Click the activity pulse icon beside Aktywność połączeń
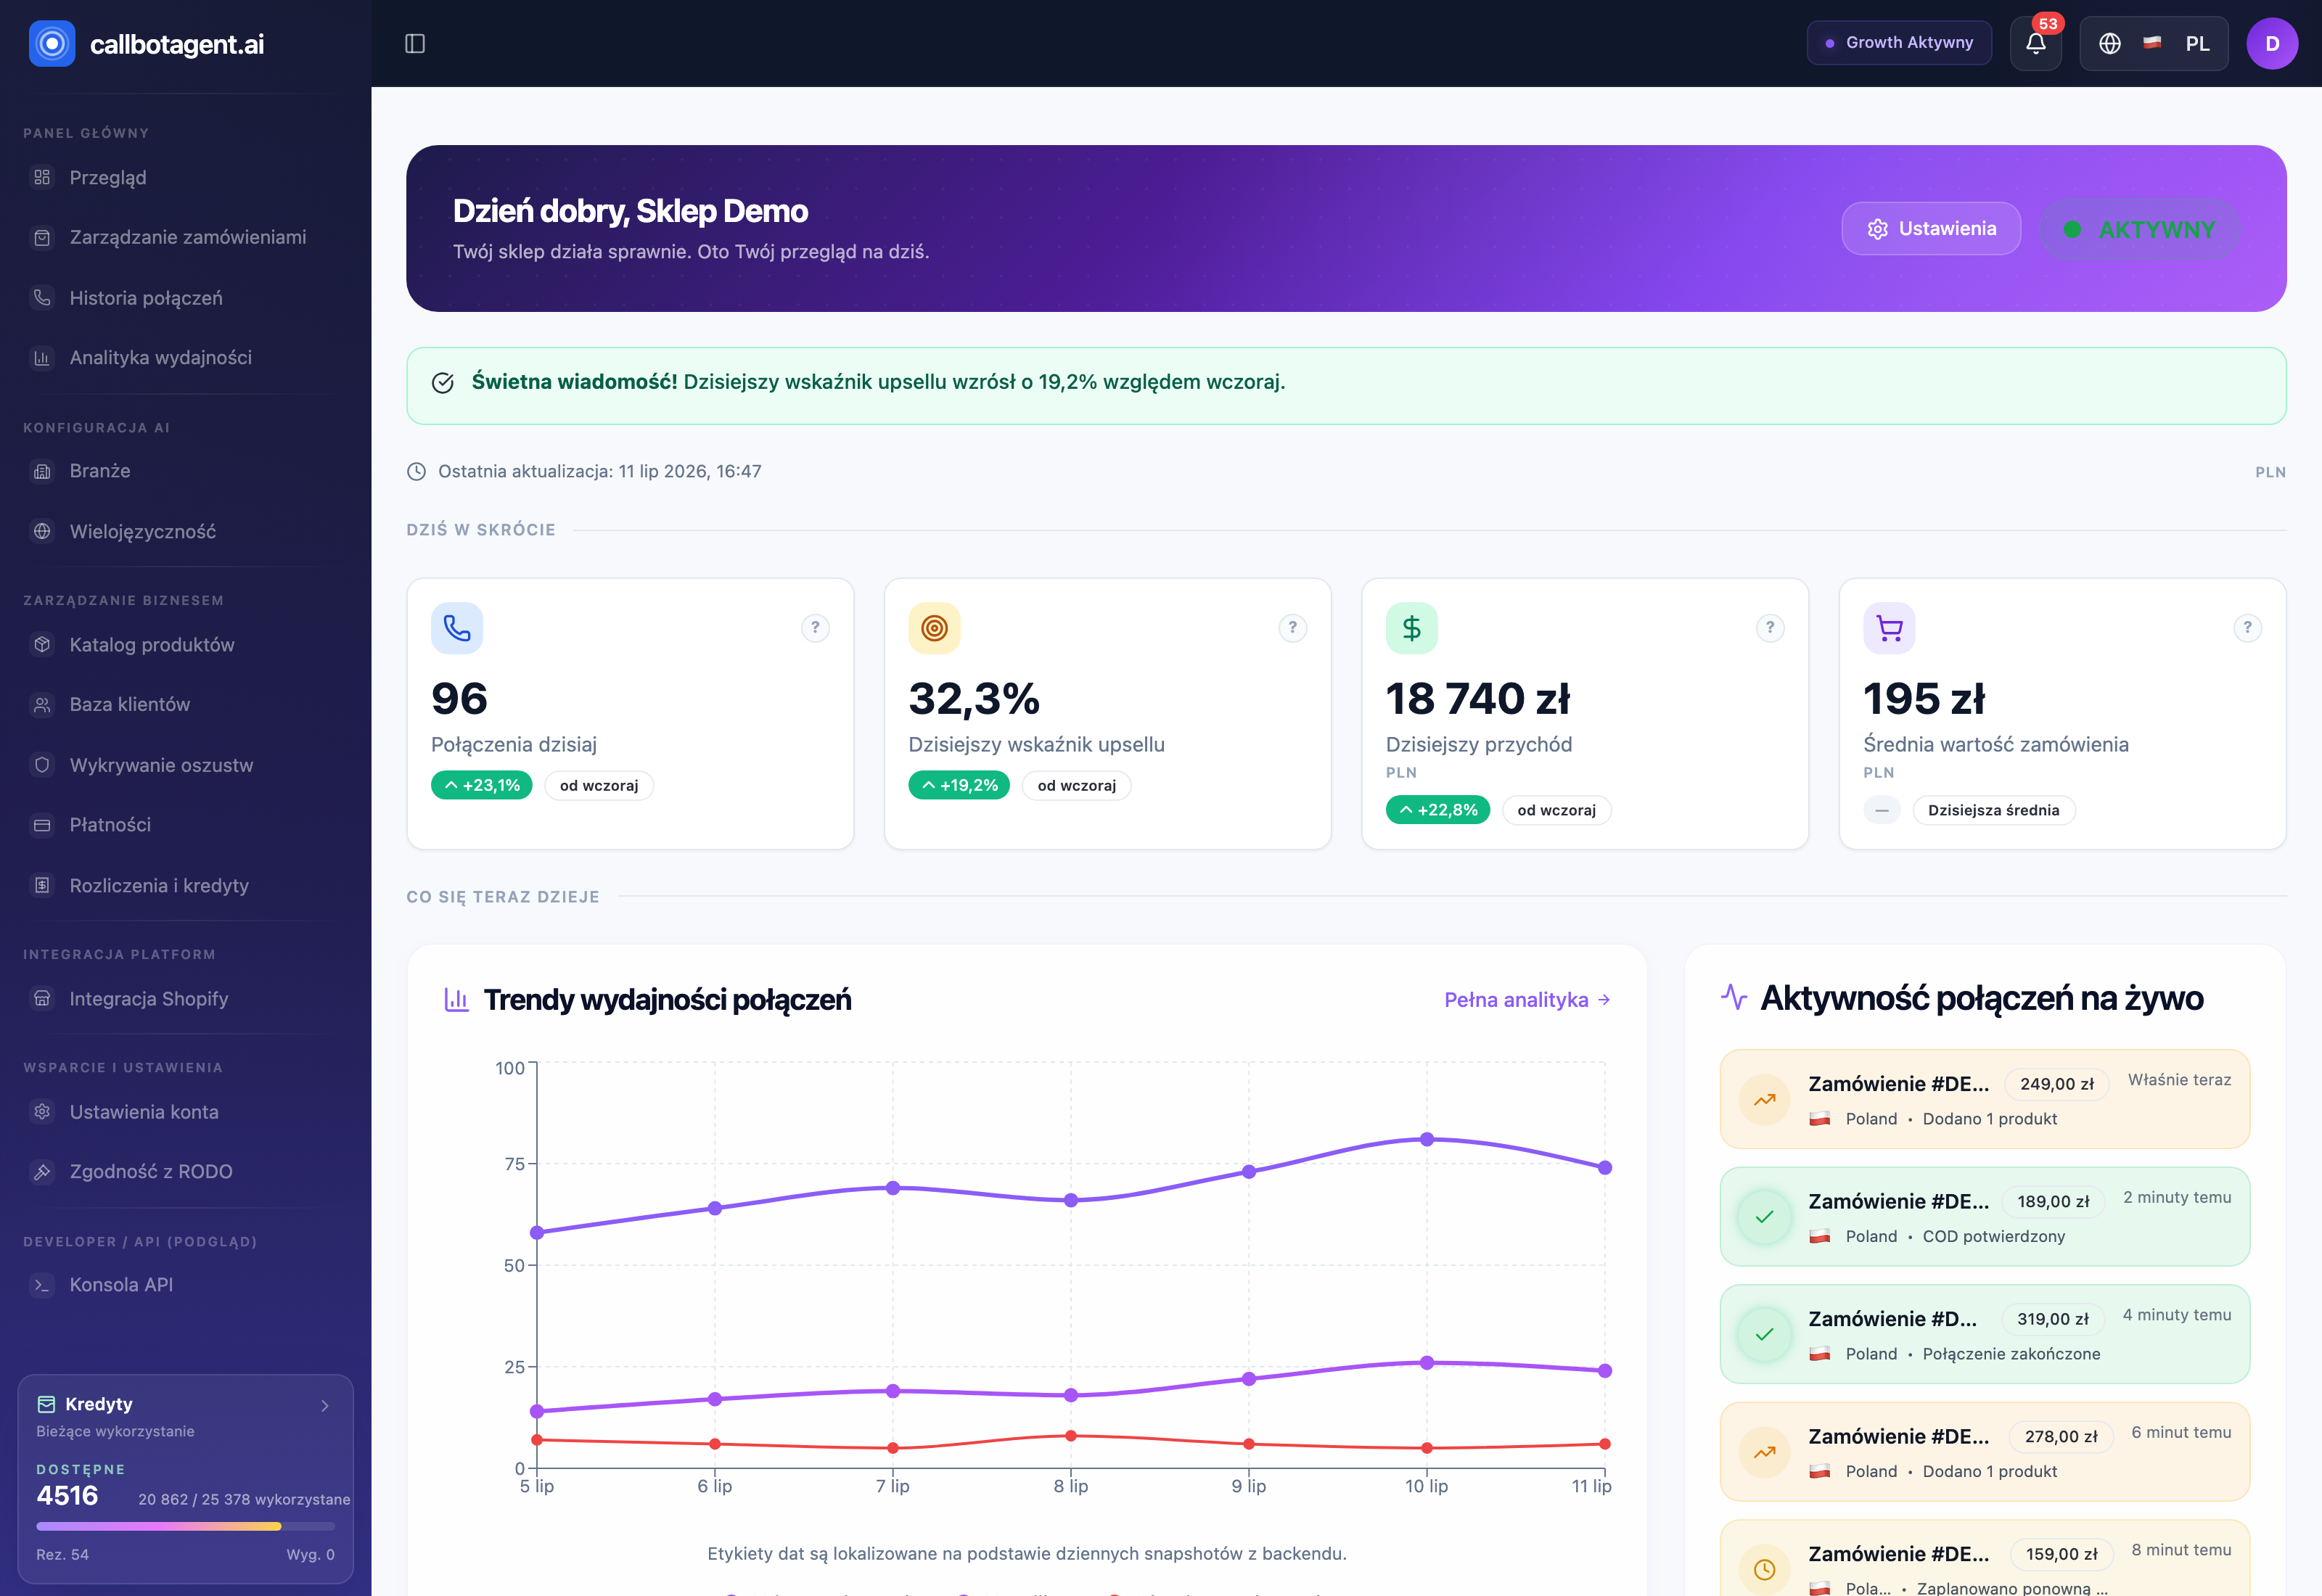The width and height of the screenshot is (2322, 1596). (1733, 997)
